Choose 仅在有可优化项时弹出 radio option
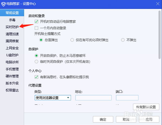Image resolution: width=162 pixels, height=125 pixels. (x=72, y=40)
